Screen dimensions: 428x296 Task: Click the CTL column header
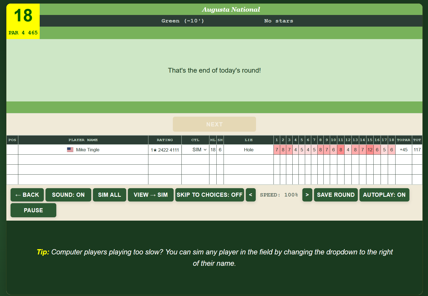pyautogui.click(x=195, y=140)
